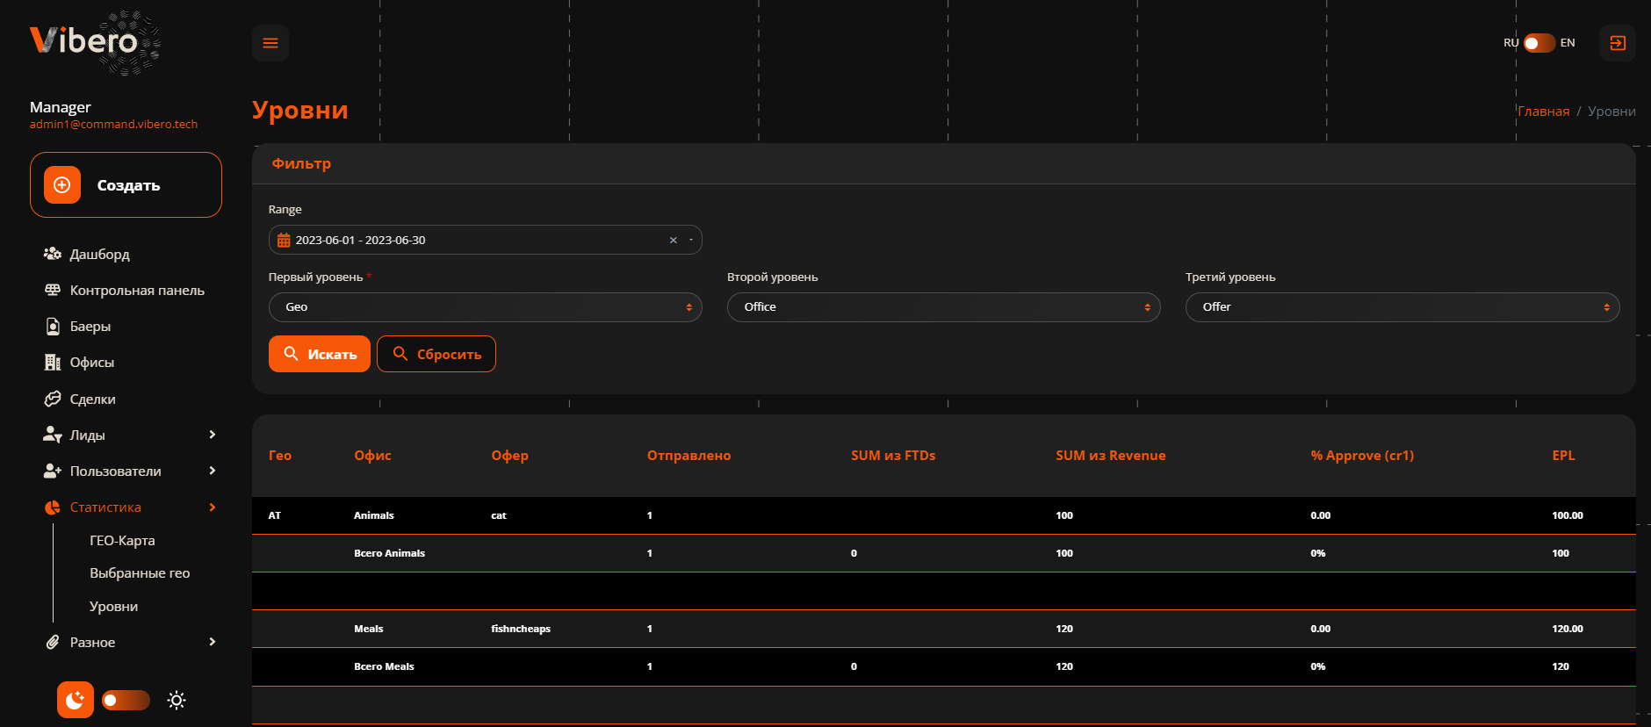Click the Дашборд sidebar icon
Image resolution: width=1651 pixels, height=727 pixels.
pos(53,254)
